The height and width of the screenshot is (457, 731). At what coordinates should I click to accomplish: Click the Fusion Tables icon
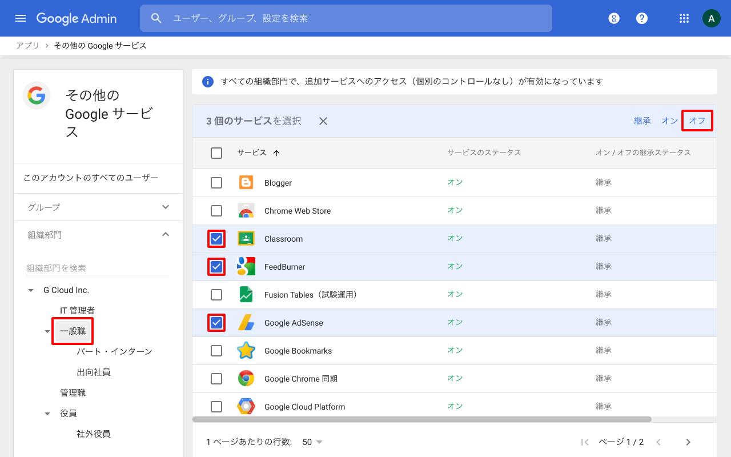(x=246, y=295)
